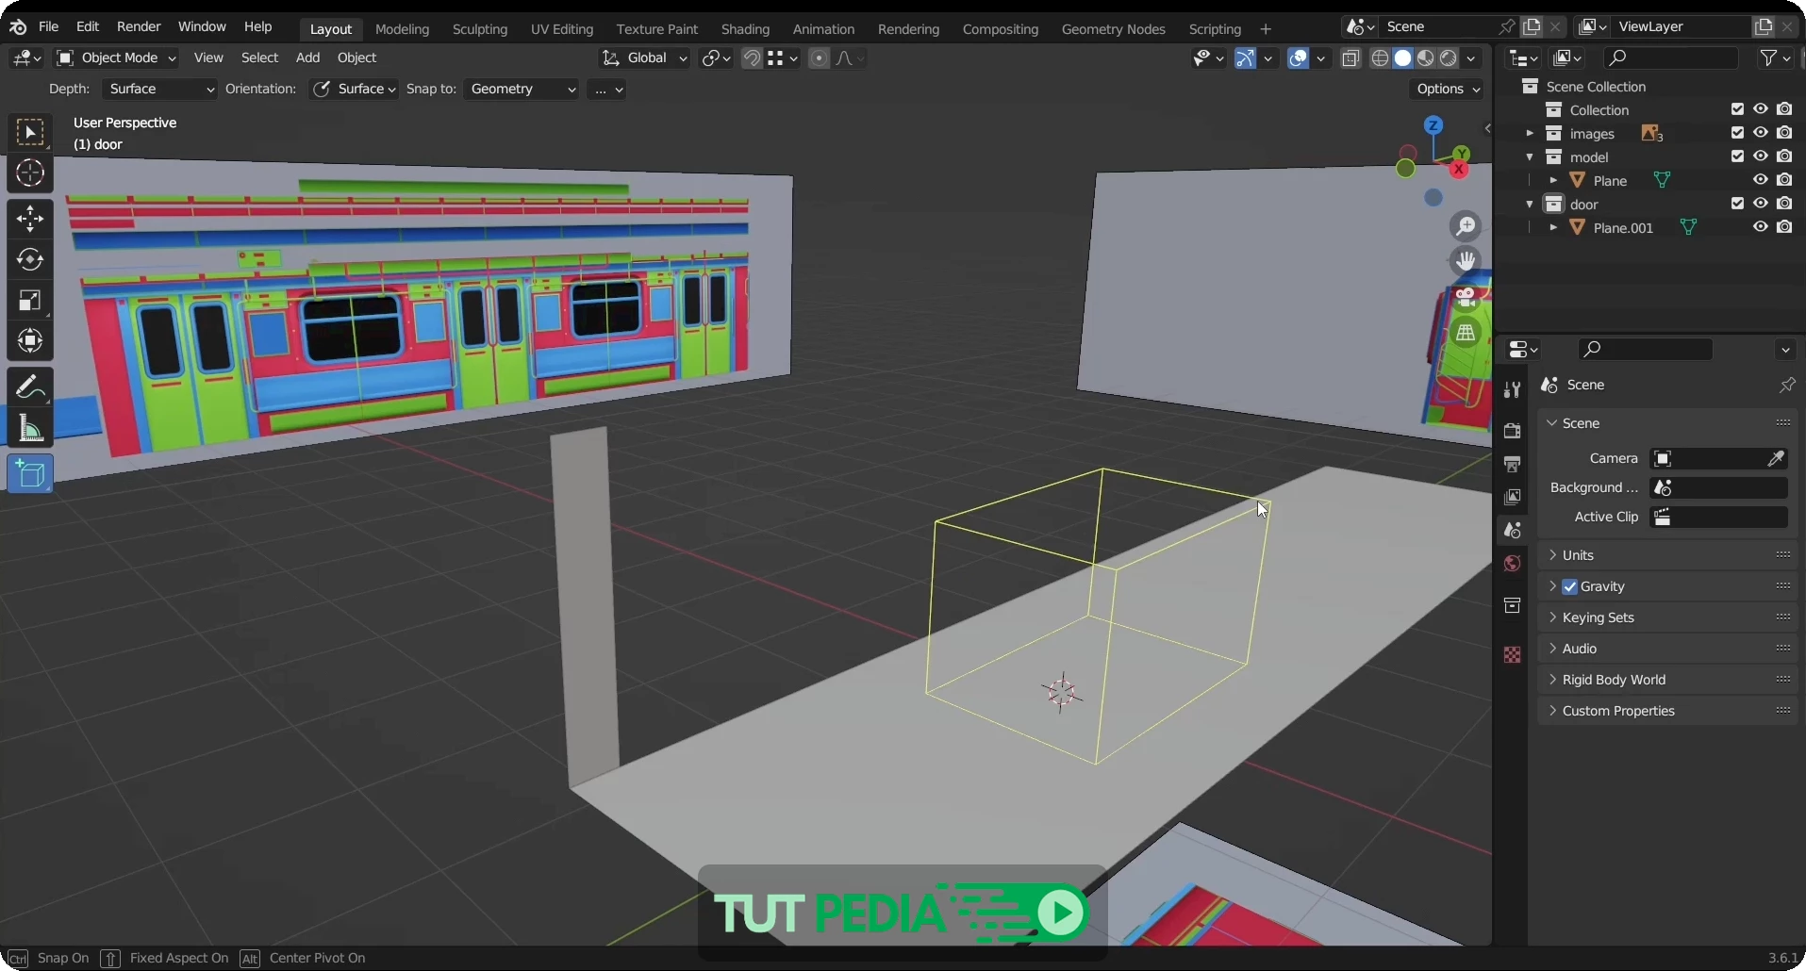
Task: Select the Transform tool
Action: tap(30, 340)
